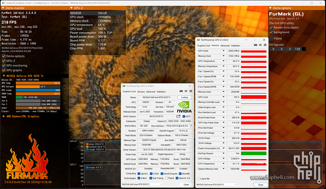Viewport: 326px width, 189px height.
Task: Click the NVIDIA logo in GPU-Z
Action: [184, 107]
